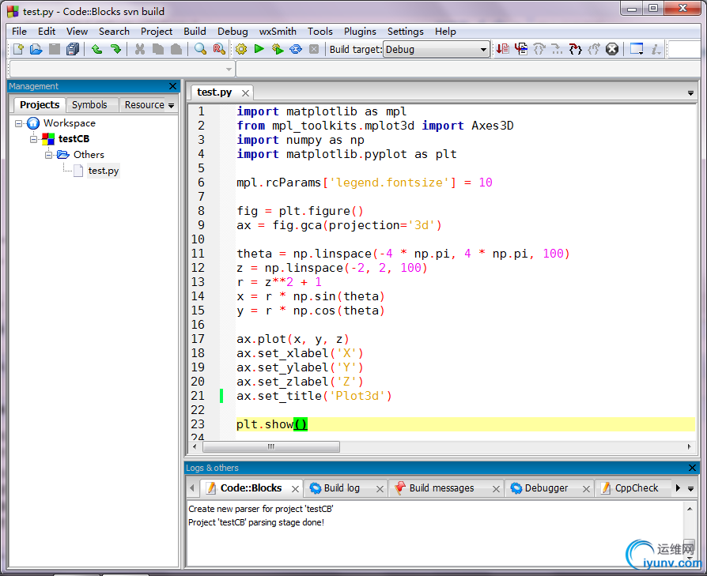
Task: Collapse the Workspace tree node
Action: 18,123
